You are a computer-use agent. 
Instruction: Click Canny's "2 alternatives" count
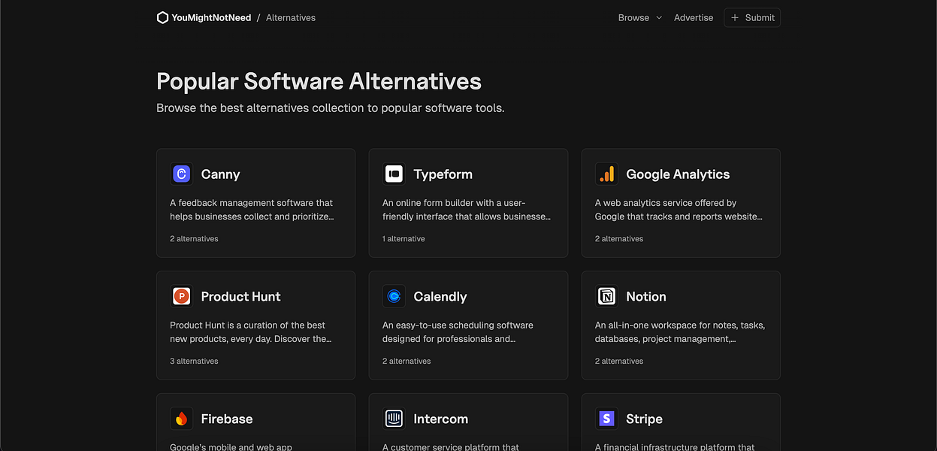tap(194, 239)
